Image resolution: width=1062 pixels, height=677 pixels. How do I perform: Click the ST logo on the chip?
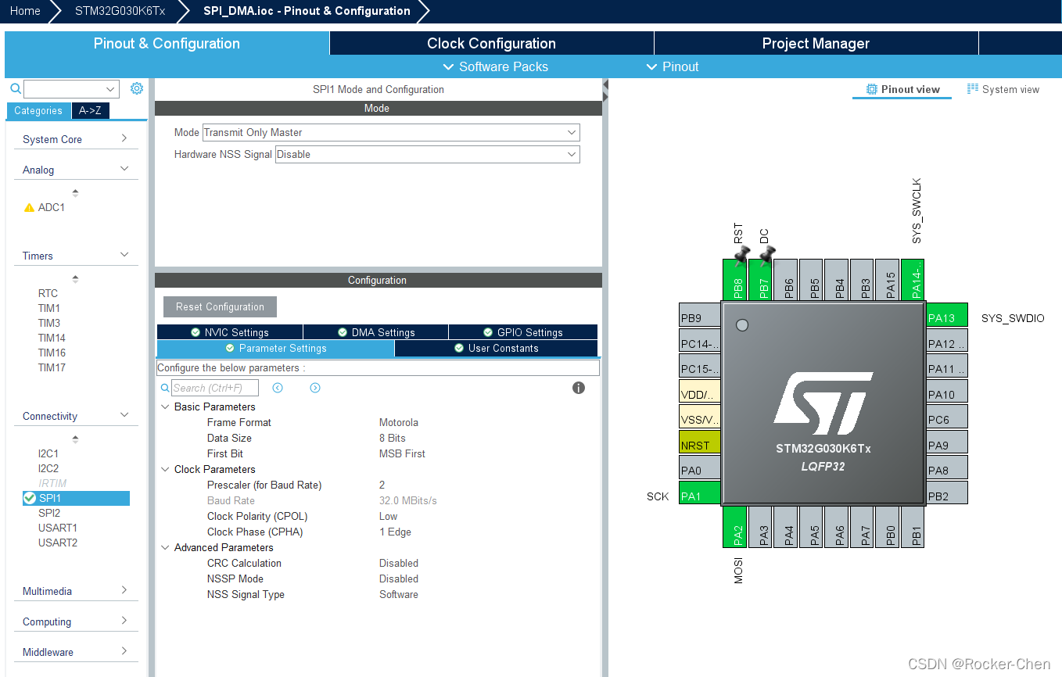point(823,403)
